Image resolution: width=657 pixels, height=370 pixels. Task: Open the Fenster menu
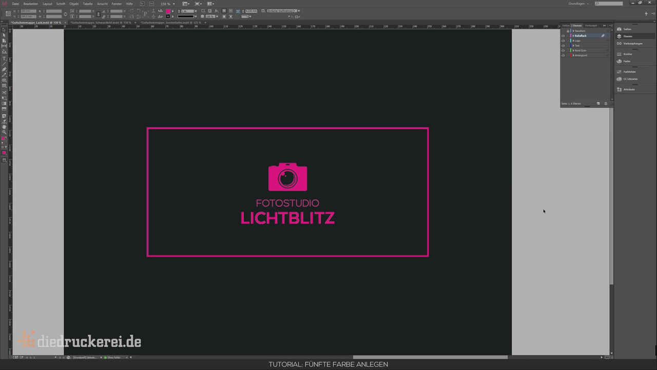pyautogui.click(x=117, y=4)
